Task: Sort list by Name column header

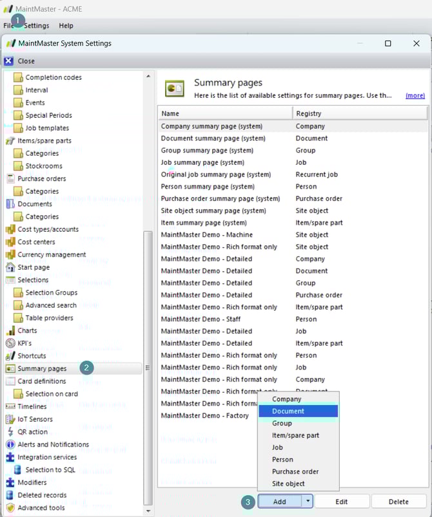Action: [x=225, y=113]
